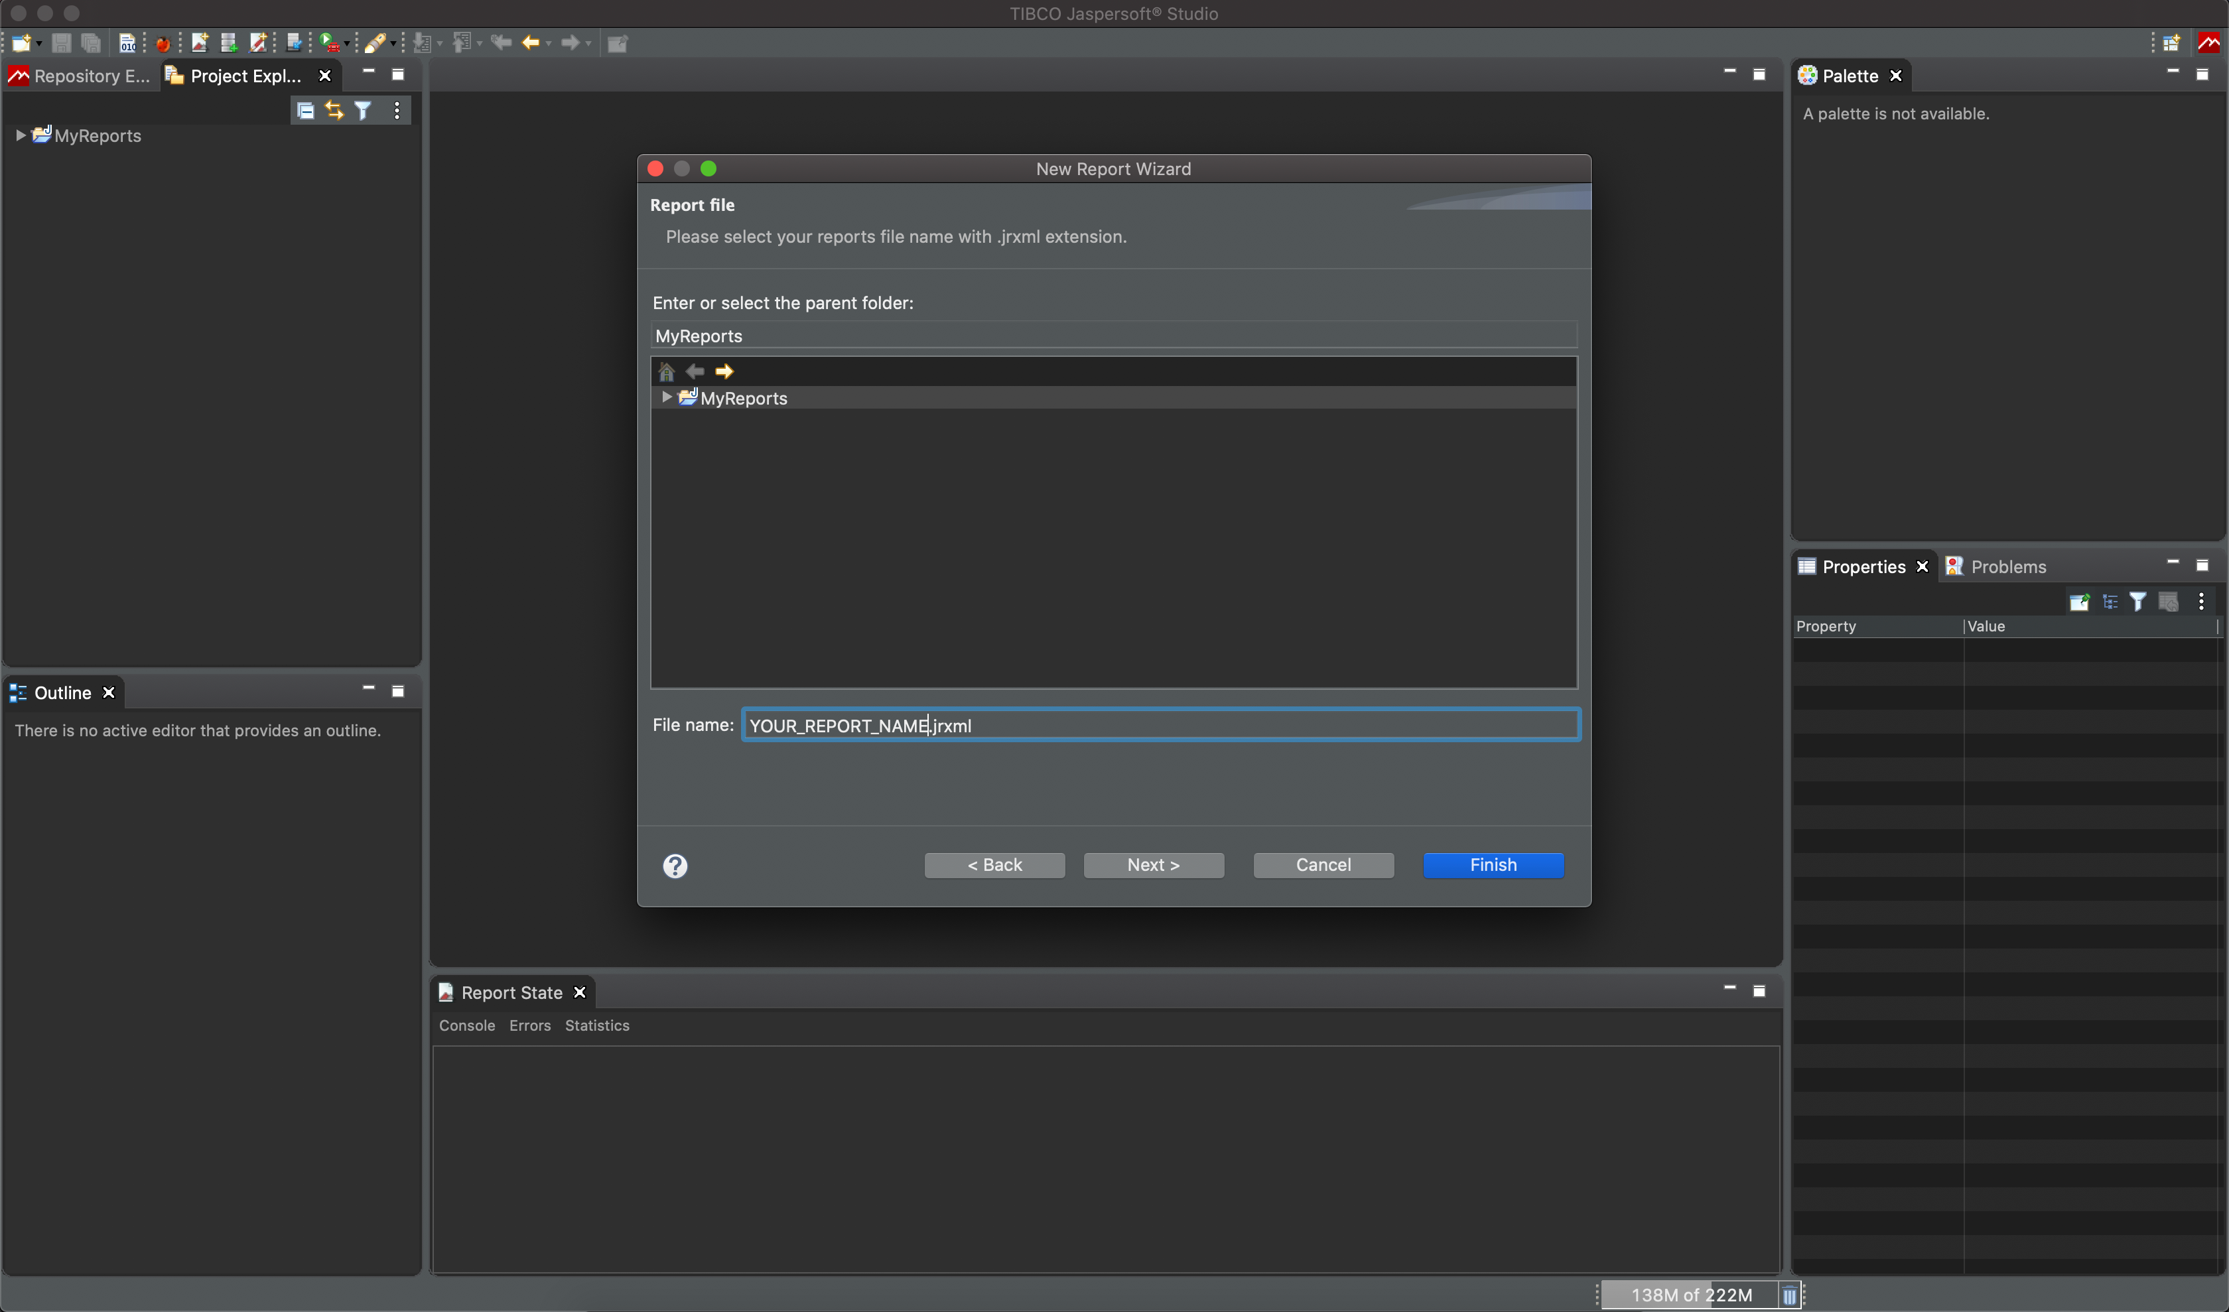The image size is (2229, 1312).
Task: Click Collapse All in Project Explorer
Action: pyautogui.click(x=305, y=111)
